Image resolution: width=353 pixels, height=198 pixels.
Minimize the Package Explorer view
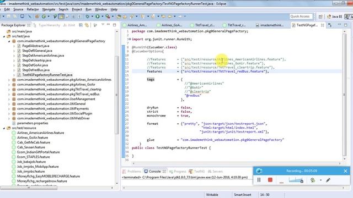coord(109,25)
